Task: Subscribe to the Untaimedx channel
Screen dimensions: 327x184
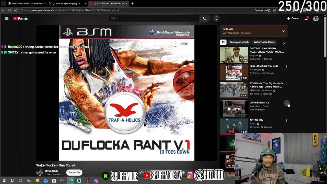Action: click(74, 172)
